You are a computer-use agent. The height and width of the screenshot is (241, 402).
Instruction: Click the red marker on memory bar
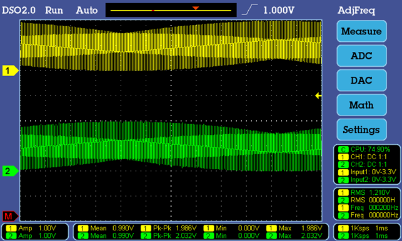point(153,11)
